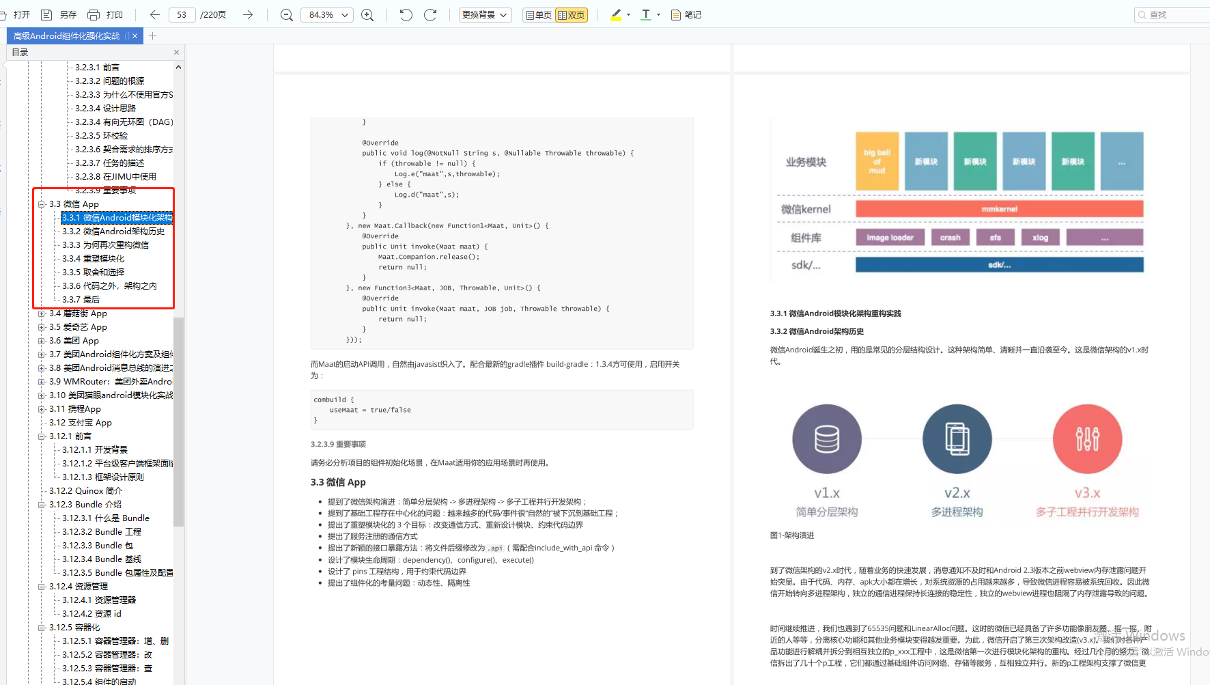Open the 笔记 notes panel
1210x685 pixels.
[x=686, y=14]
